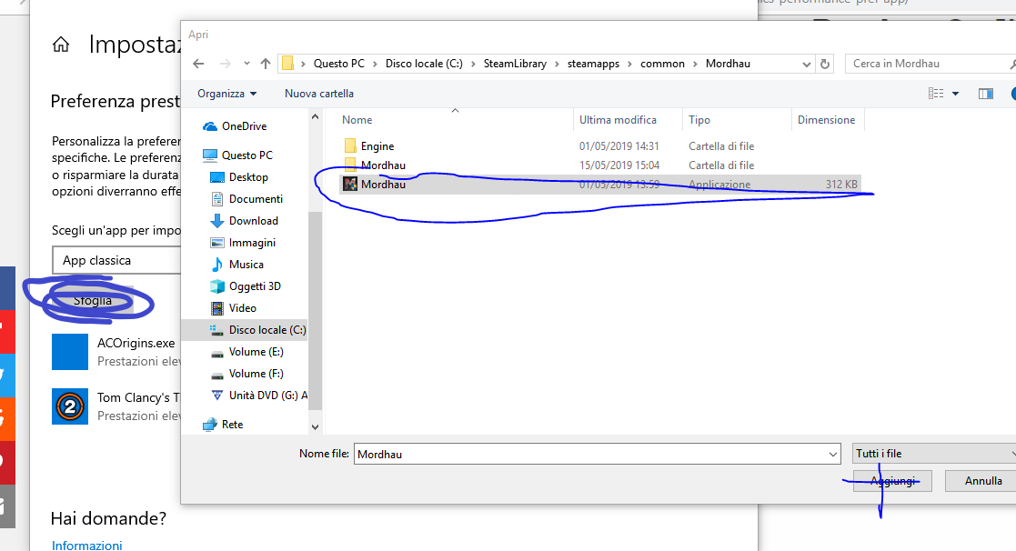Open Video in the navigation pane

click(242, 308)
